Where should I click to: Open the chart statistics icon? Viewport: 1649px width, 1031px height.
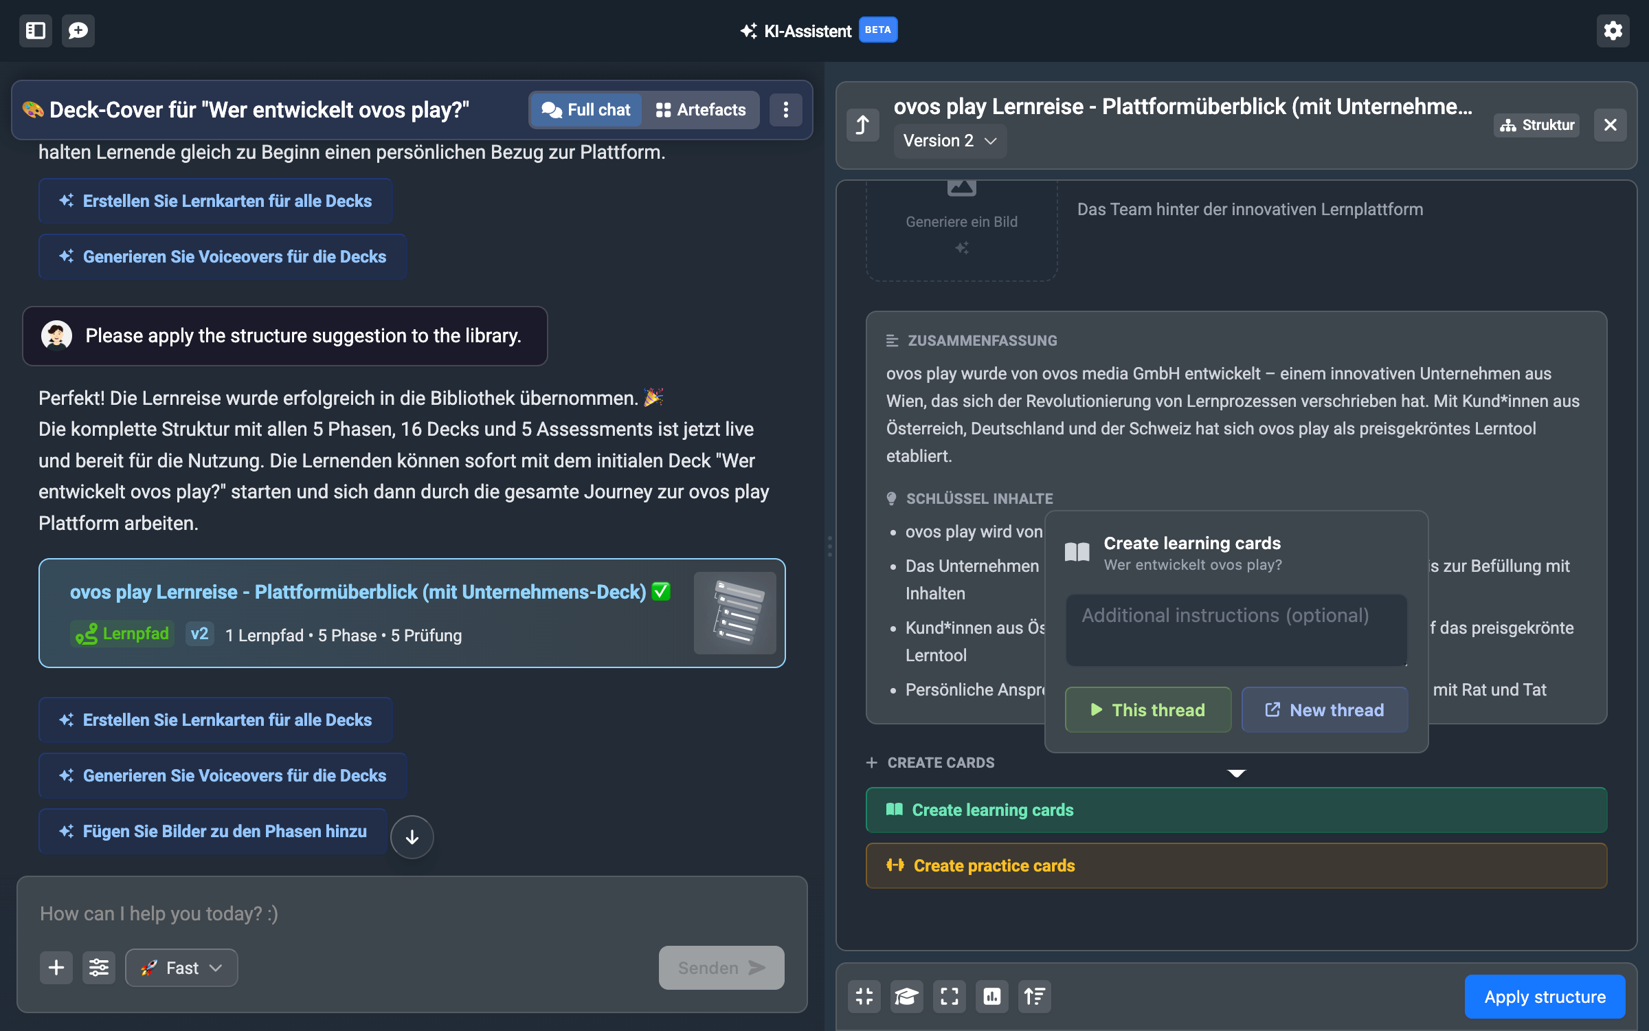(991, 996)
